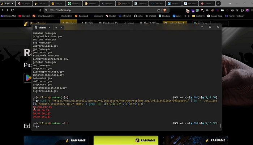The height and width of the screenshot is (145, 253).
Task: Click the Google Play badge on website
Action: [x=28, y=78]
